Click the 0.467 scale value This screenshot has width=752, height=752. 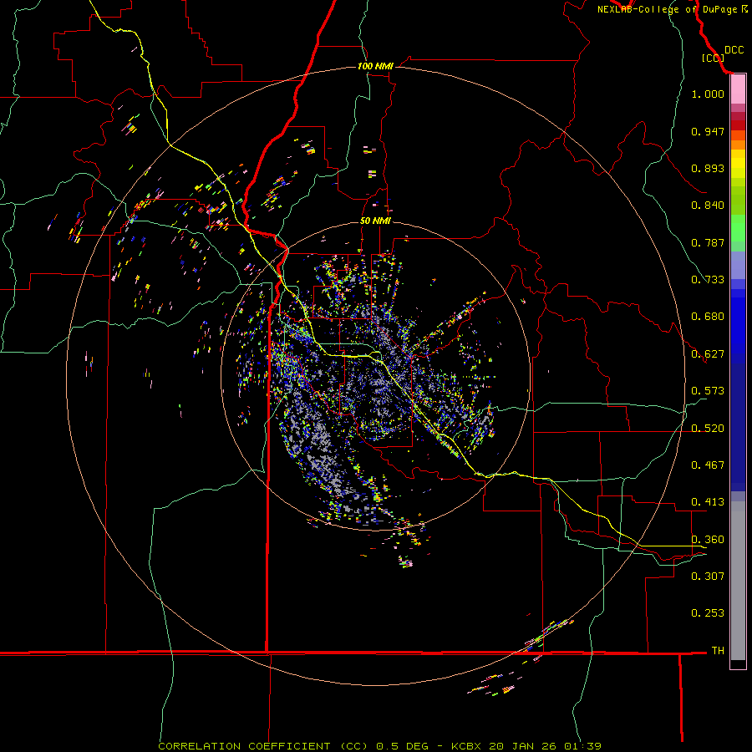708,465
